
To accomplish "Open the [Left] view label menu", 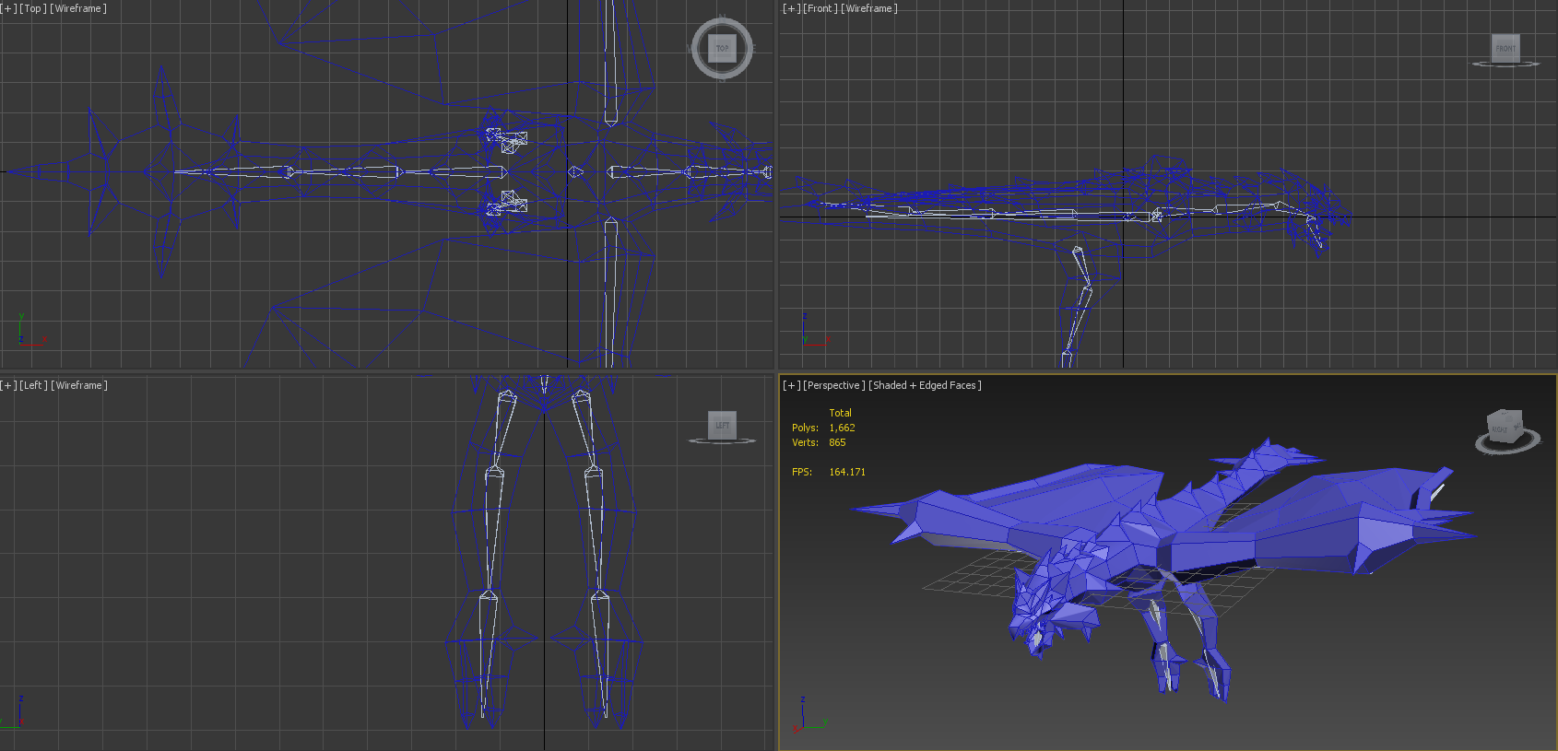I will tap(33, 385).
